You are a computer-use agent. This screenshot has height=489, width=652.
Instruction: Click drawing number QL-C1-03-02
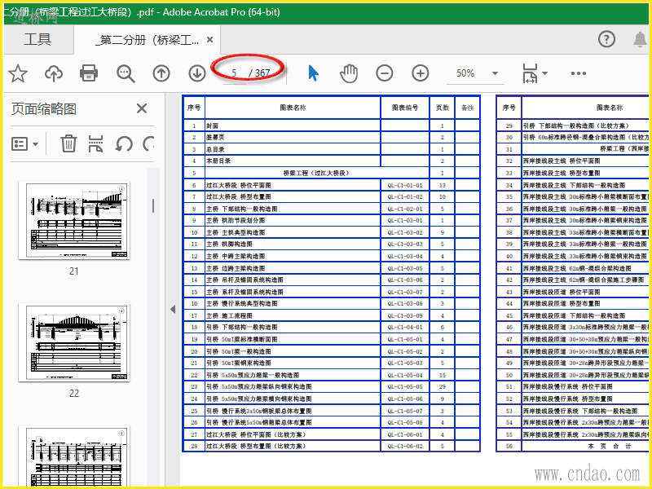404,232
